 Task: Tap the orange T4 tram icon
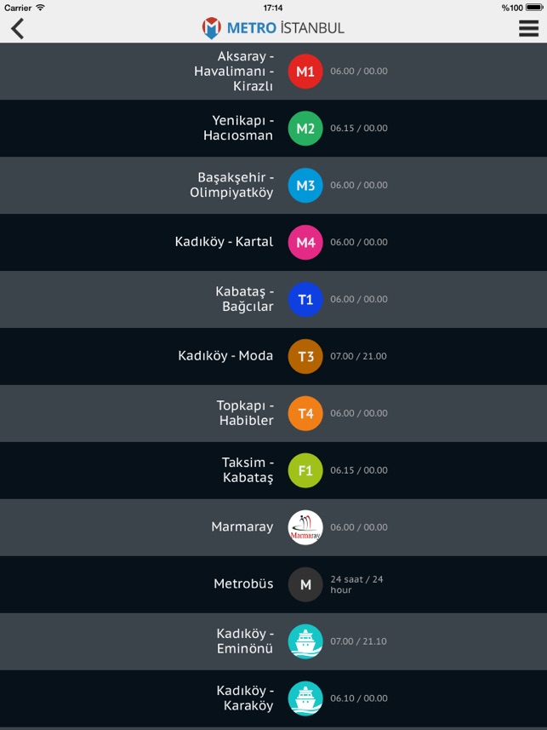(x=305, y=413)
